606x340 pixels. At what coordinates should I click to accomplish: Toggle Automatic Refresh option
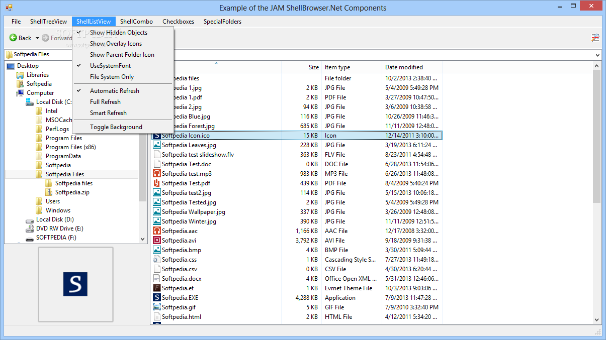123,91
